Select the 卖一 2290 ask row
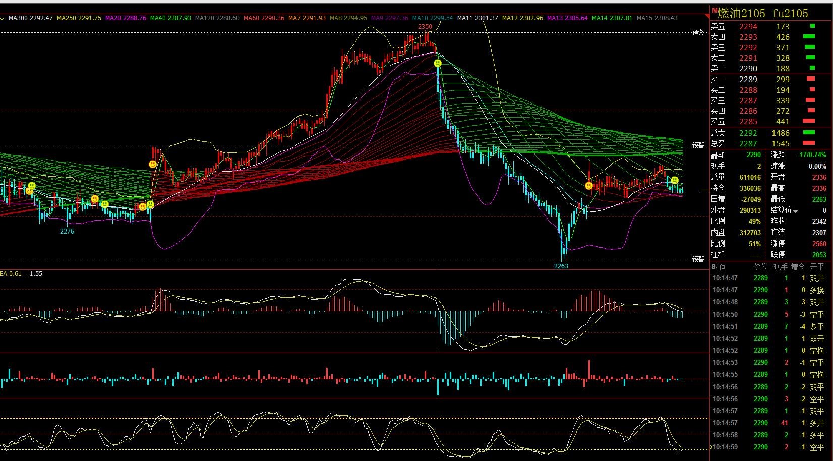This screenshot has height=461, width=833. click(770, 69)
